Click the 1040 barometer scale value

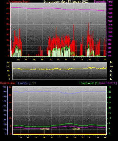coord(110,5)
